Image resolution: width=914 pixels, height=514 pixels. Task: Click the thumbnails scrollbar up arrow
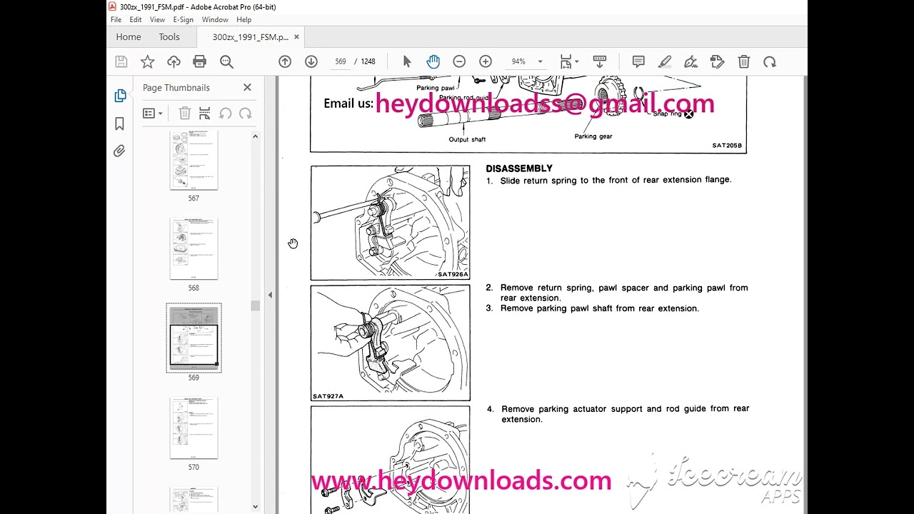pos(255,136)
